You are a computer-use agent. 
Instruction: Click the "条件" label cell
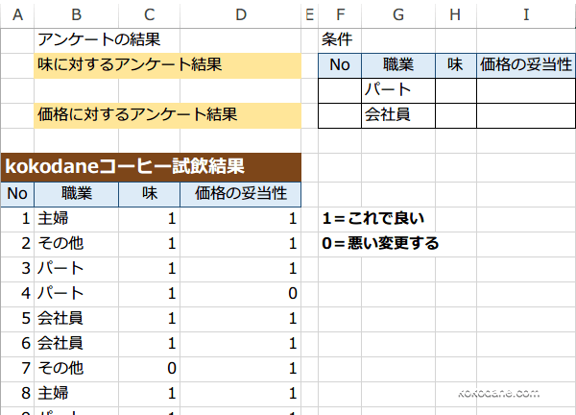[x=336, y=40]
